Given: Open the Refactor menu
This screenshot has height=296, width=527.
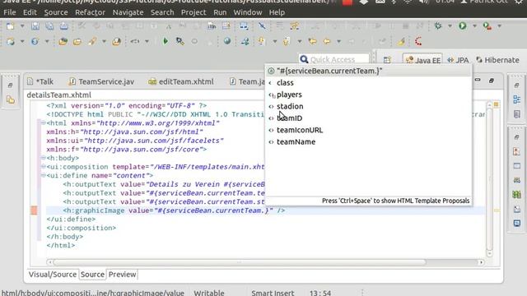Looking at the screenshot, I should click(x=90, y=12).
